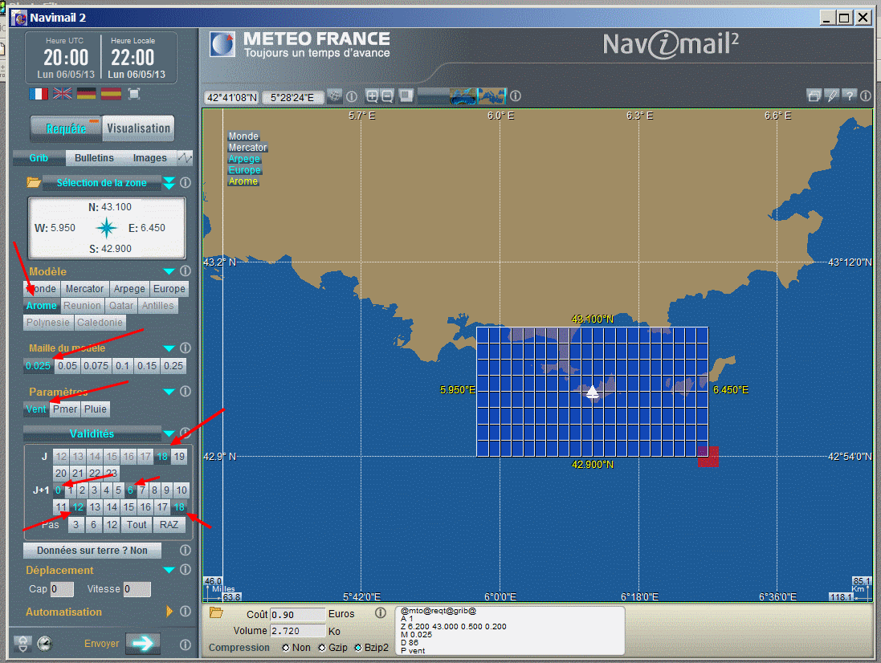This screenshot has height=663, width=881.
Task: Choose Bzip2 compression
Action: pos(358,647)
